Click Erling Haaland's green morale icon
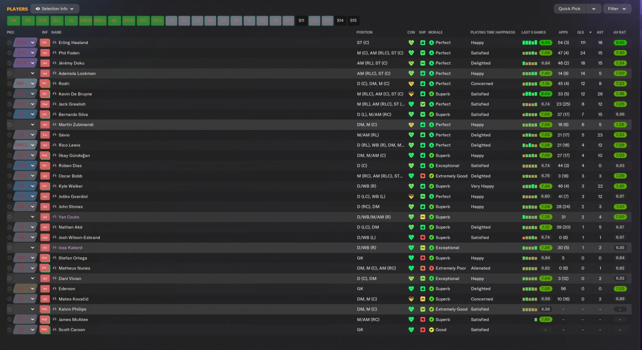Screen dimensions: 642x350 tap(431, 43)
